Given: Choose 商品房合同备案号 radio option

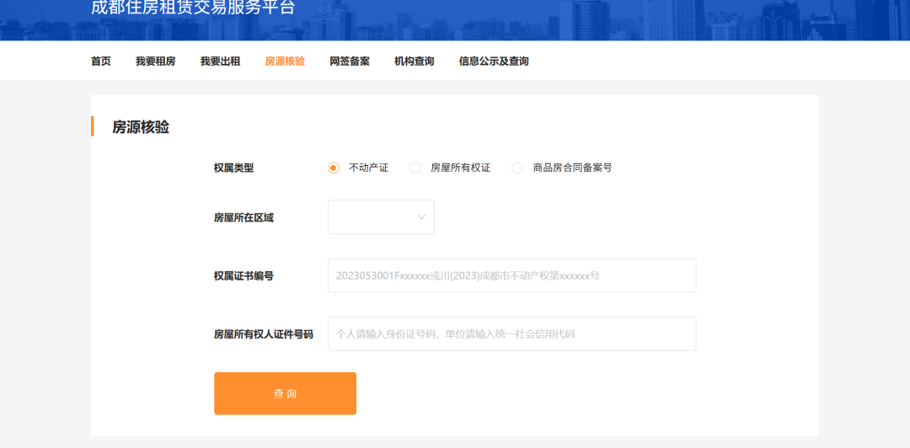Looking at the screenshot, I should click(x=517, y=168).
